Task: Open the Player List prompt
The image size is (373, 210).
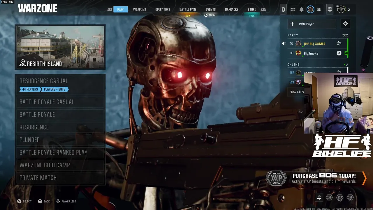Action: [x=66, y=201]
